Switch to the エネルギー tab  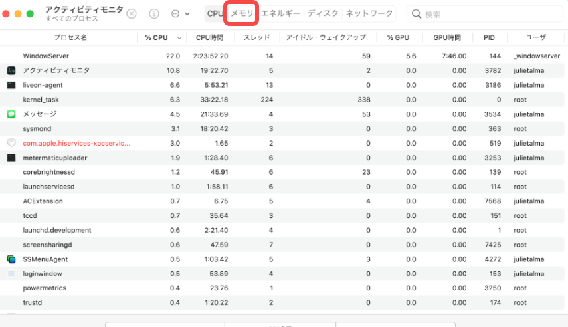pos(281,13)
